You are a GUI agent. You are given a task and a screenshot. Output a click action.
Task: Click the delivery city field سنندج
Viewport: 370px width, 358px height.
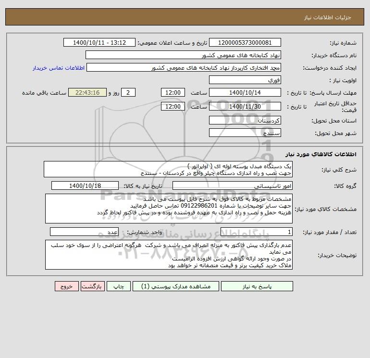[x=245, y=133]
